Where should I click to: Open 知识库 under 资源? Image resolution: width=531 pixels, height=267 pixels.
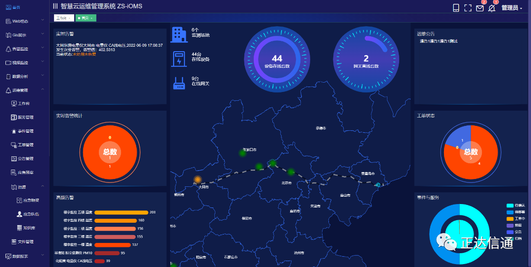point(26,228)
